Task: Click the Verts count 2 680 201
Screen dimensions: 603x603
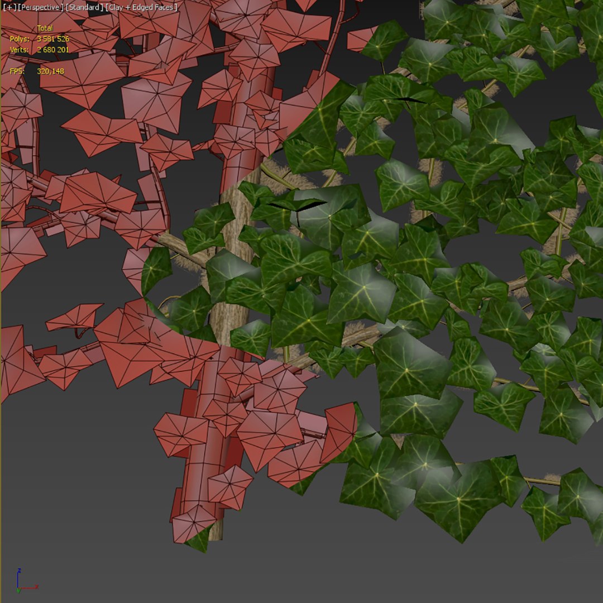Action: click(53, 50)
